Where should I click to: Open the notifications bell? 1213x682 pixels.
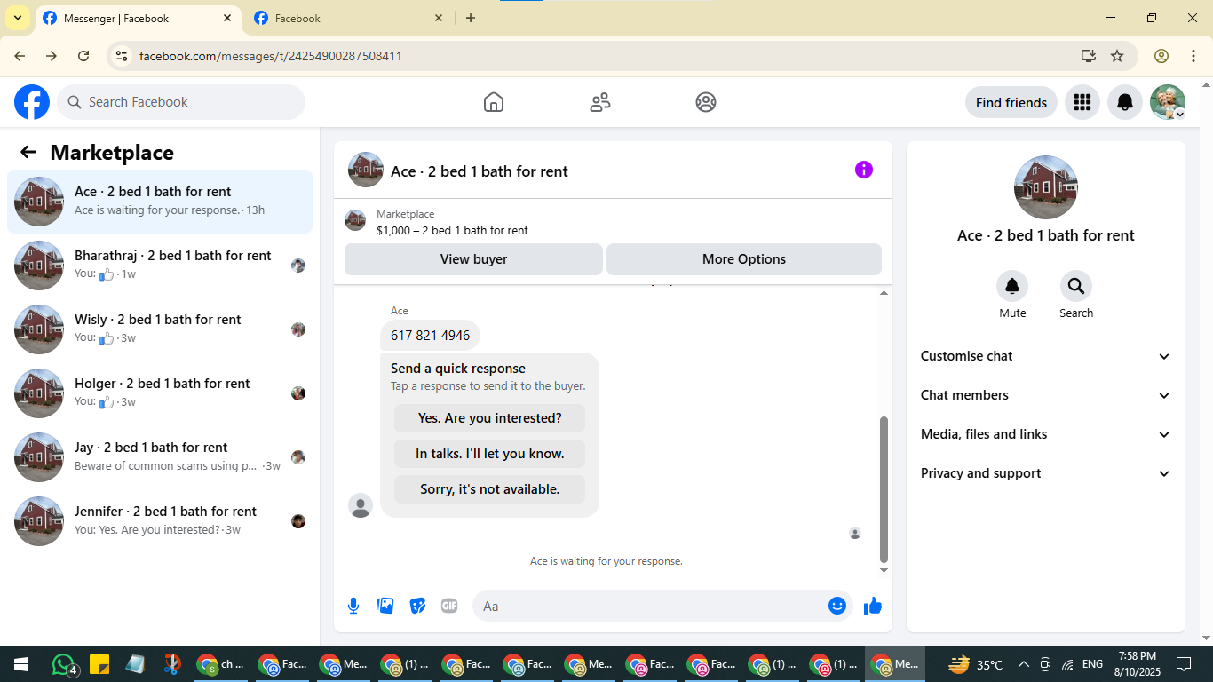click(1125, 102)
